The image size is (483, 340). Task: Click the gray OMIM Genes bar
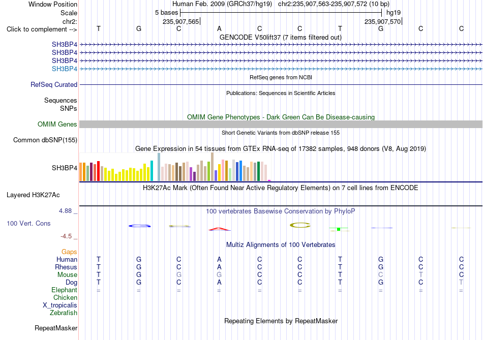point(281,124)
